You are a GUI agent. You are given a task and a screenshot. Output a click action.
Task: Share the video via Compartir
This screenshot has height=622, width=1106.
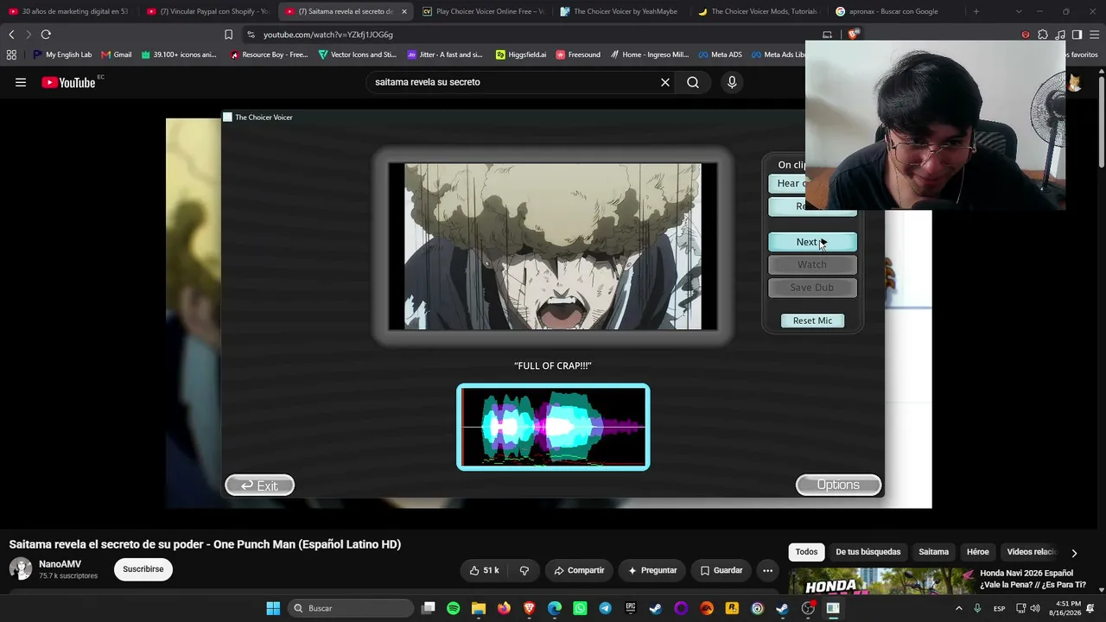coord(579,570)
